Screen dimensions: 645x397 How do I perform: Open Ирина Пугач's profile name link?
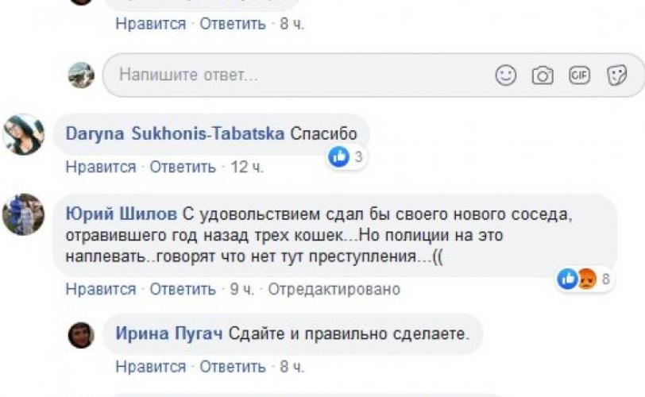(168, 334)
